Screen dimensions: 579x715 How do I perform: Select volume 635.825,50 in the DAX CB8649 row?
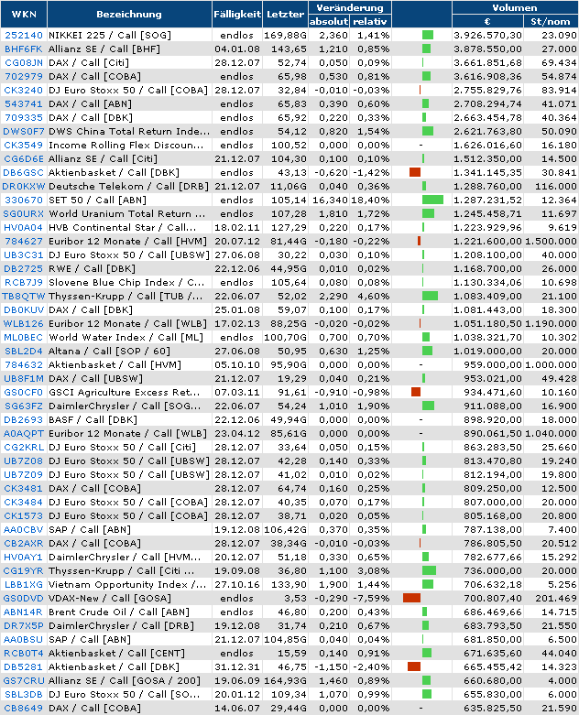493,708
